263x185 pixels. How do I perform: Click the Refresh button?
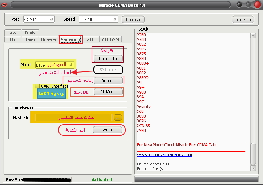133,20
